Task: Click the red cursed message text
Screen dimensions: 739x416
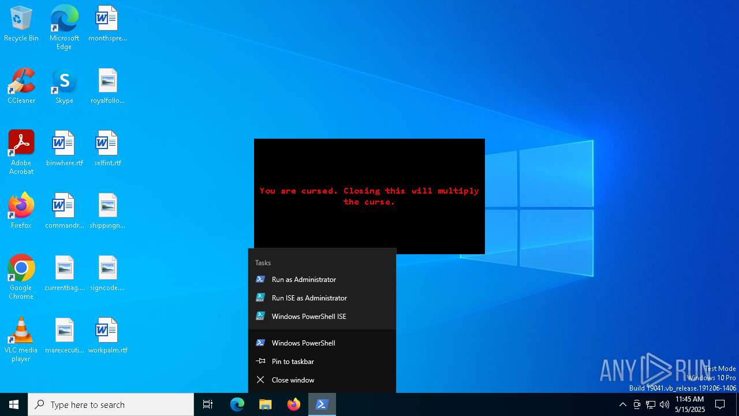Action: 369,196
